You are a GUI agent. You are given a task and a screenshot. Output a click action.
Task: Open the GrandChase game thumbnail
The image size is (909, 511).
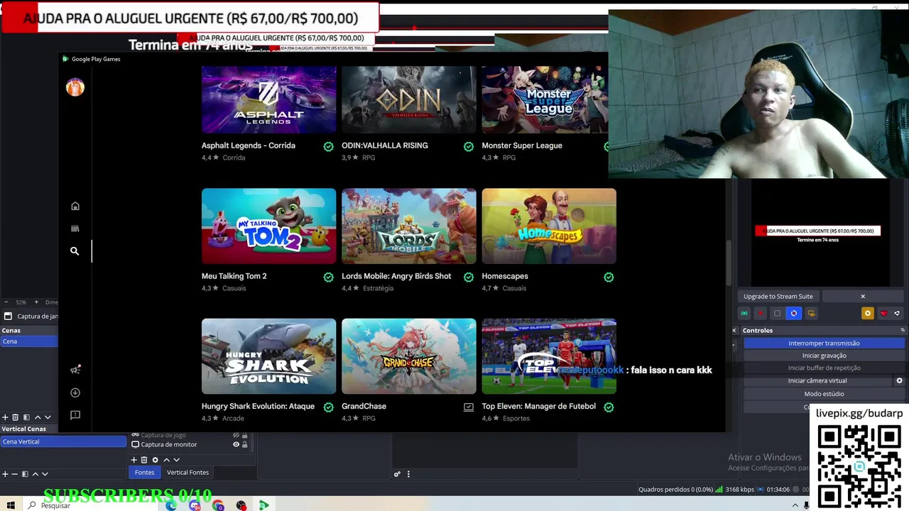(x=409, y=356)
